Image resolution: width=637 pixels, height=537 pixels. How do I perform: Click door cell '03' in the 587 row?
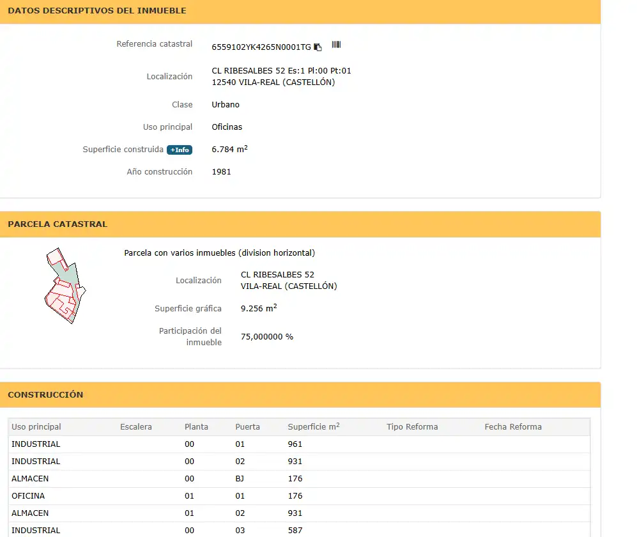pyautogui.click(x=240, y=531)
